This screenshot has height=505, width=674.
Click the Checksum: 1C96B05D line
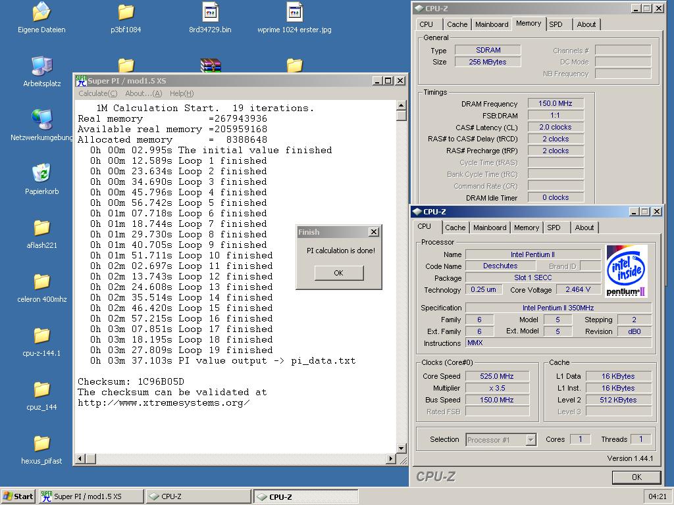[131, 381]
